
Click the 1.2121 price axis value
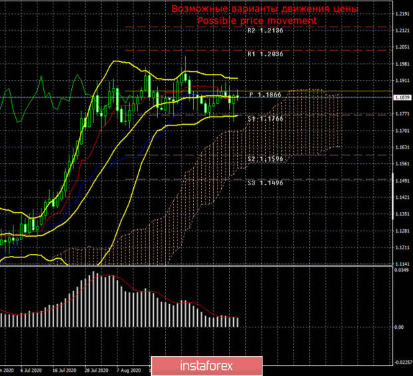click(402, 31)
